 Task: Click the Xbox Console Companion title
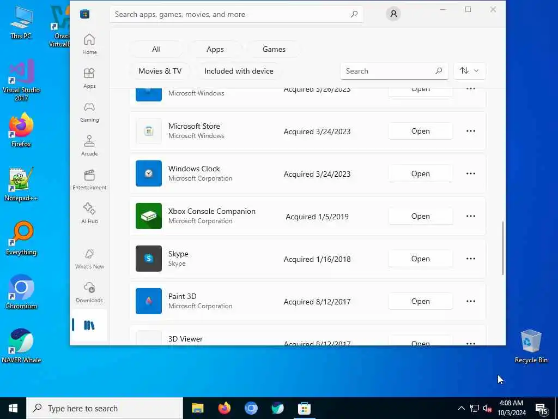(x=212, y=211)
